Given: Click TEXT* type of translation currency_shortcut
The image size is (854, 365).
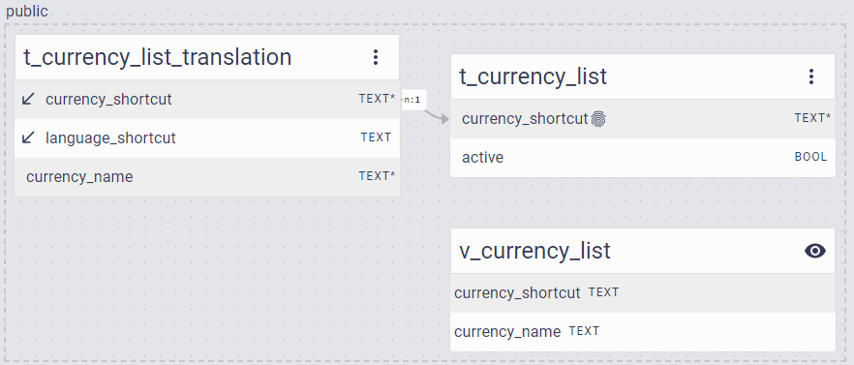Looking at the screenshot, I should pyautogui.click(x=377, y=99).
